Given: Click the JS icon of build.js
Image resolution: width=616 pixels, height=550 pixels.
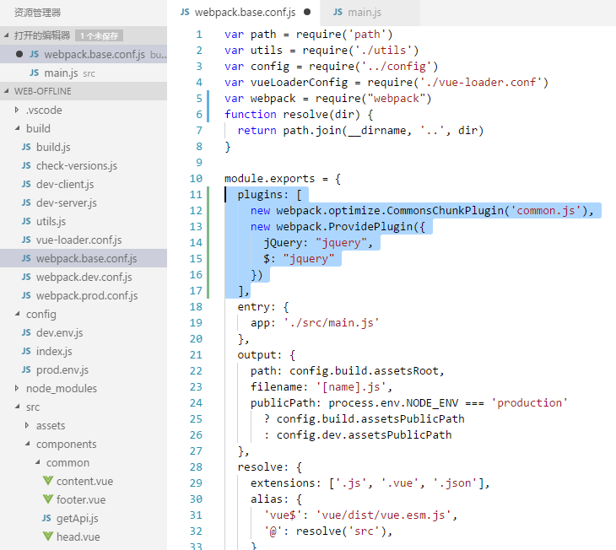Looking at the screenshot, I should [x=26, y=147].
